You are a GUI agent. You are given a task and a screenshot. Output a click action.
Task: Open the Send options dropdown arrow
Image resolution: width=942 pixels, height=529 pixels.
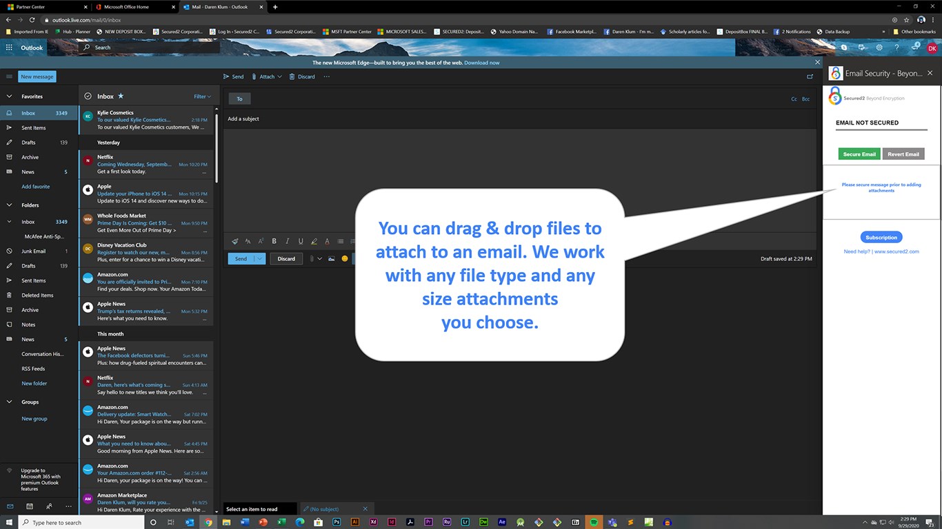tap(259, 259)
